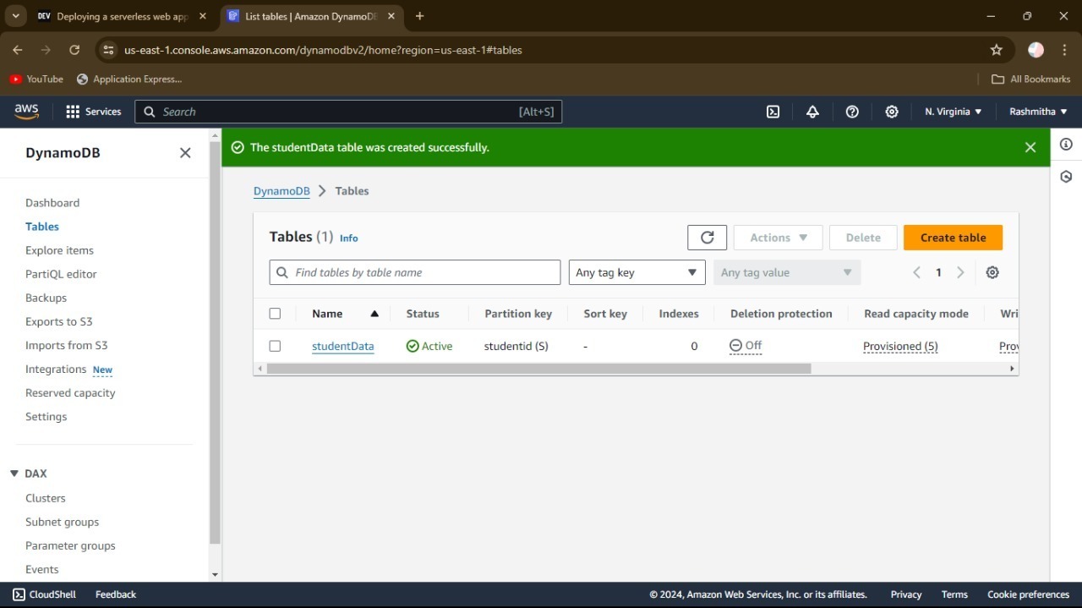
Task: Open the N. Virginia region selector
Action: pyautogui.click(x=954, y=112)
